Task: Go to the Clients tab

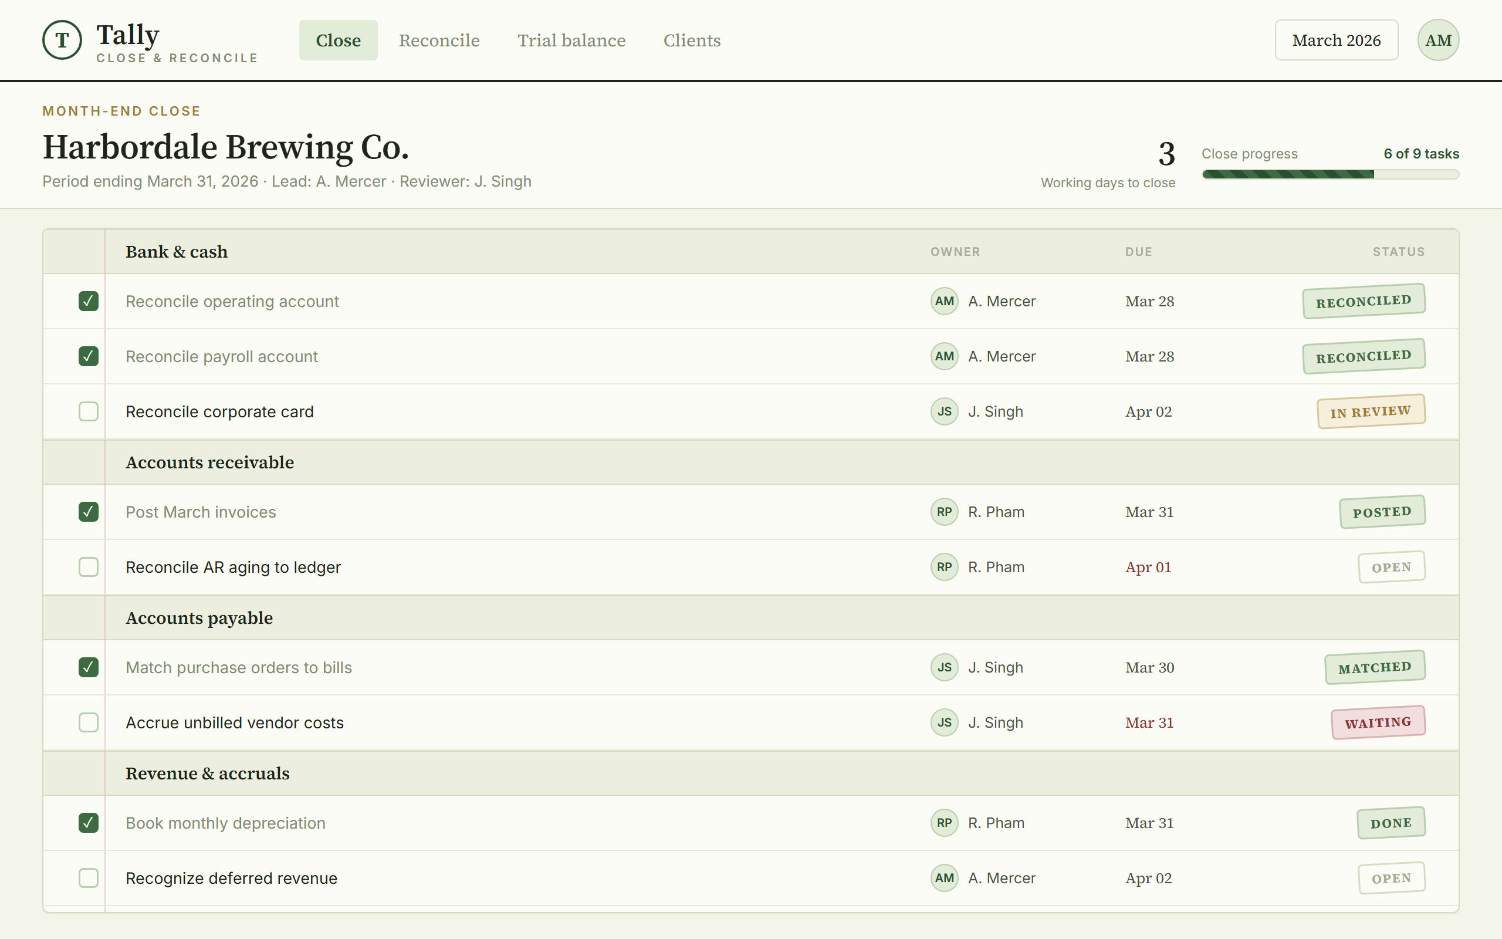Action: [x=692, y=40]
